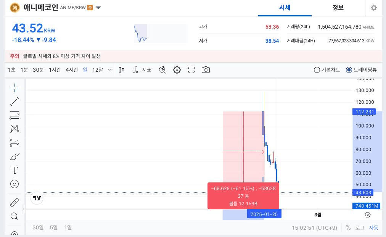The height and width of the screenshot is (237, 386).
Task: Select the text annotation tool
Action: click(x=14, y=170)
